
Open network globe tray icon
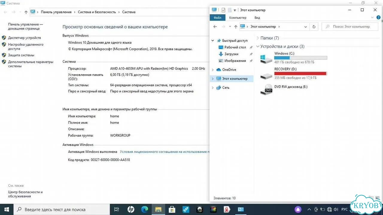(329, 209)
